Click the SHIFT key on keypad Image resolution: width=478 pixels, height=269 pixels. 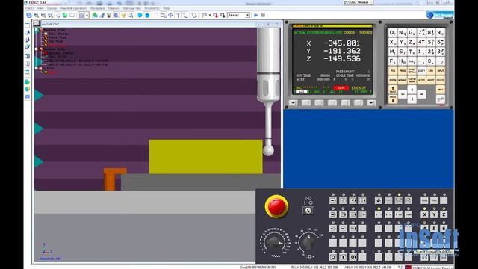pyautogui.click(x=421, y=71)
